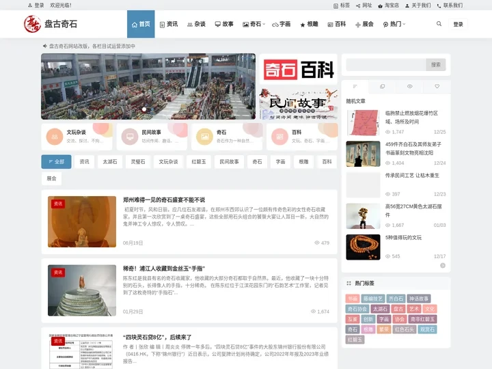Image resolution: width=492 pixels, height=369 pixels.
Task: Click the 百科 category card icon
Action: coord(279,137)
